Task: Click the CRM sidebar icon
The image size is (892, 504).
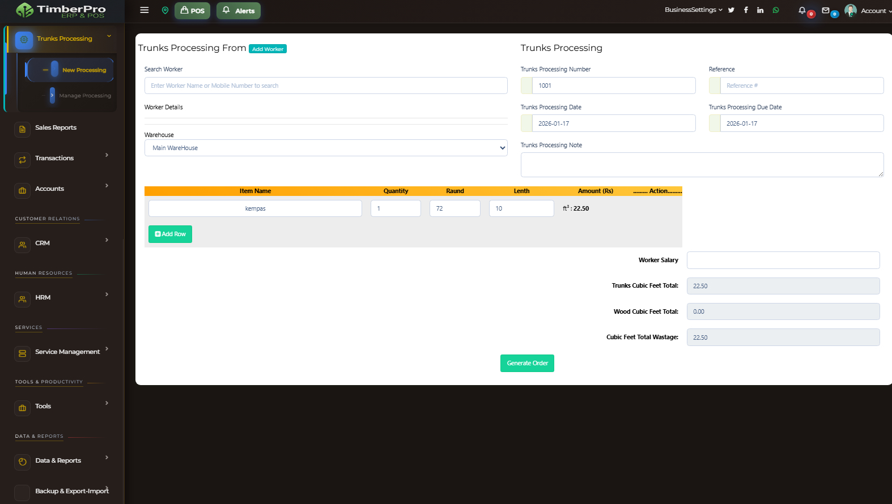Action: tap(22, 245)
